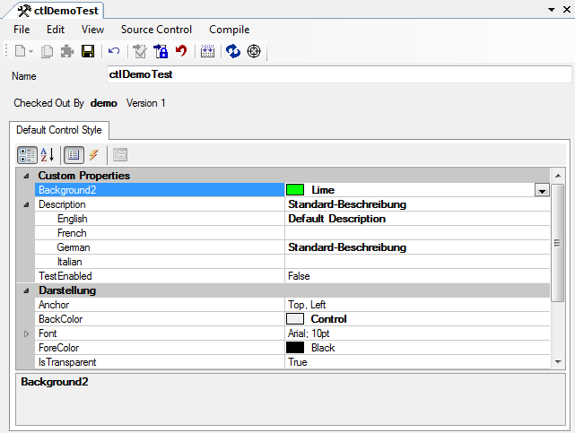
Task: Click the blue refresh arrows icon
Action: tap(232, 52)
